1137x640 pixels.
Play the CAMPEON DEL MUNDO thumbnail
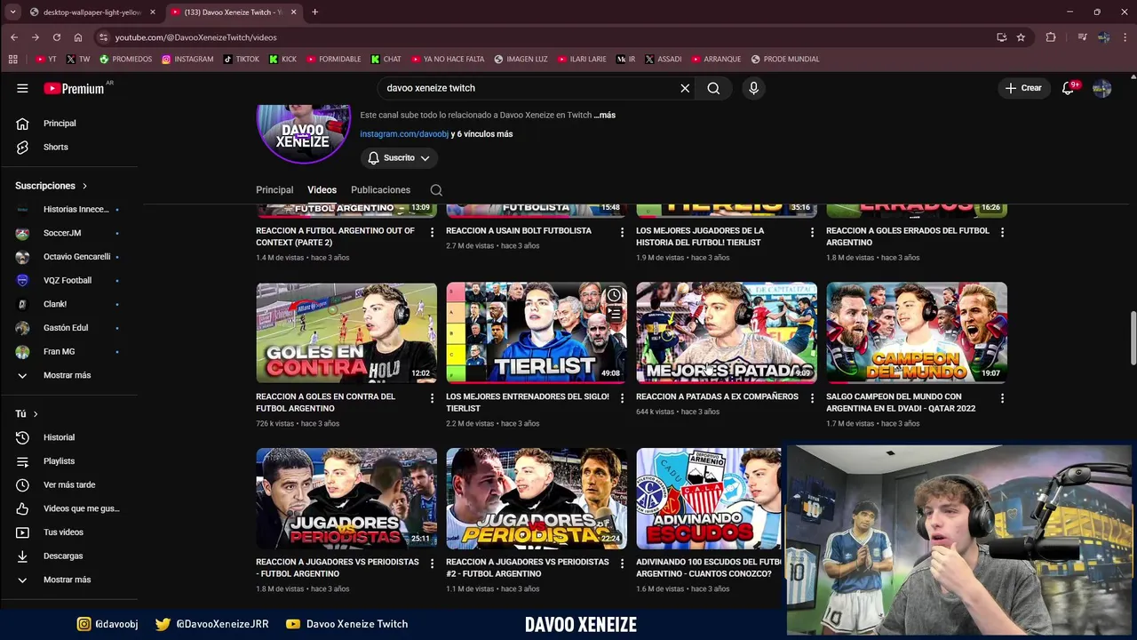[x=917, y=332]
